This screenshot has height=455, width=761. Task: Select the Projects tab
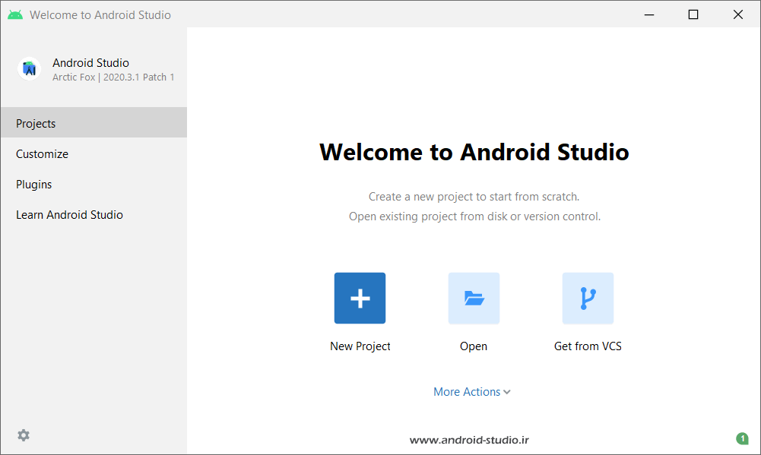(x=94, y=123)
